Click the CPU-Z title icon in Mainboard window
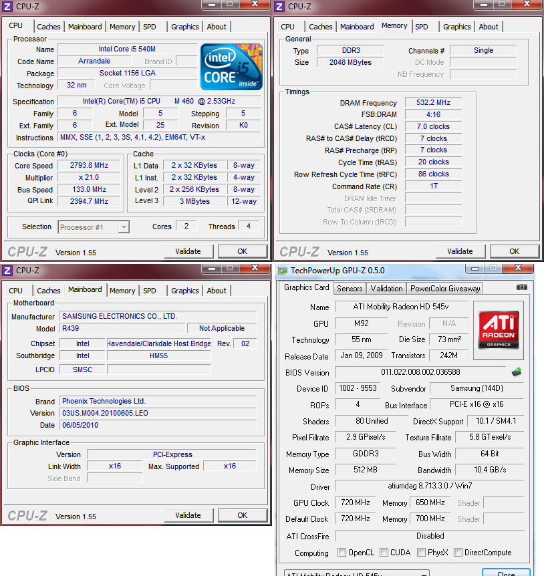This screenshot has height=576, width=544. 7,271
